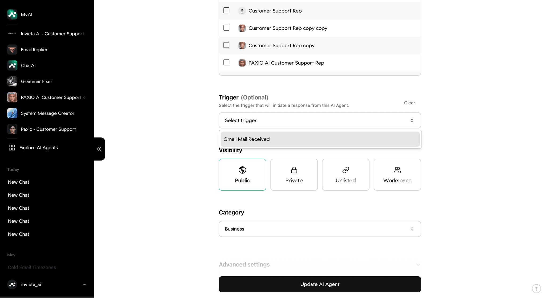Screen dimensions: 546x298
Task: Collapse the sidebar with double-chevron icon
Action: (x=99, y=149)
